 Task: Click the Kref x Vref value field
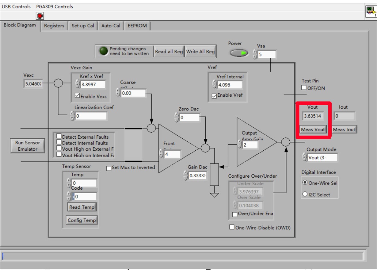tap(93, 84)
